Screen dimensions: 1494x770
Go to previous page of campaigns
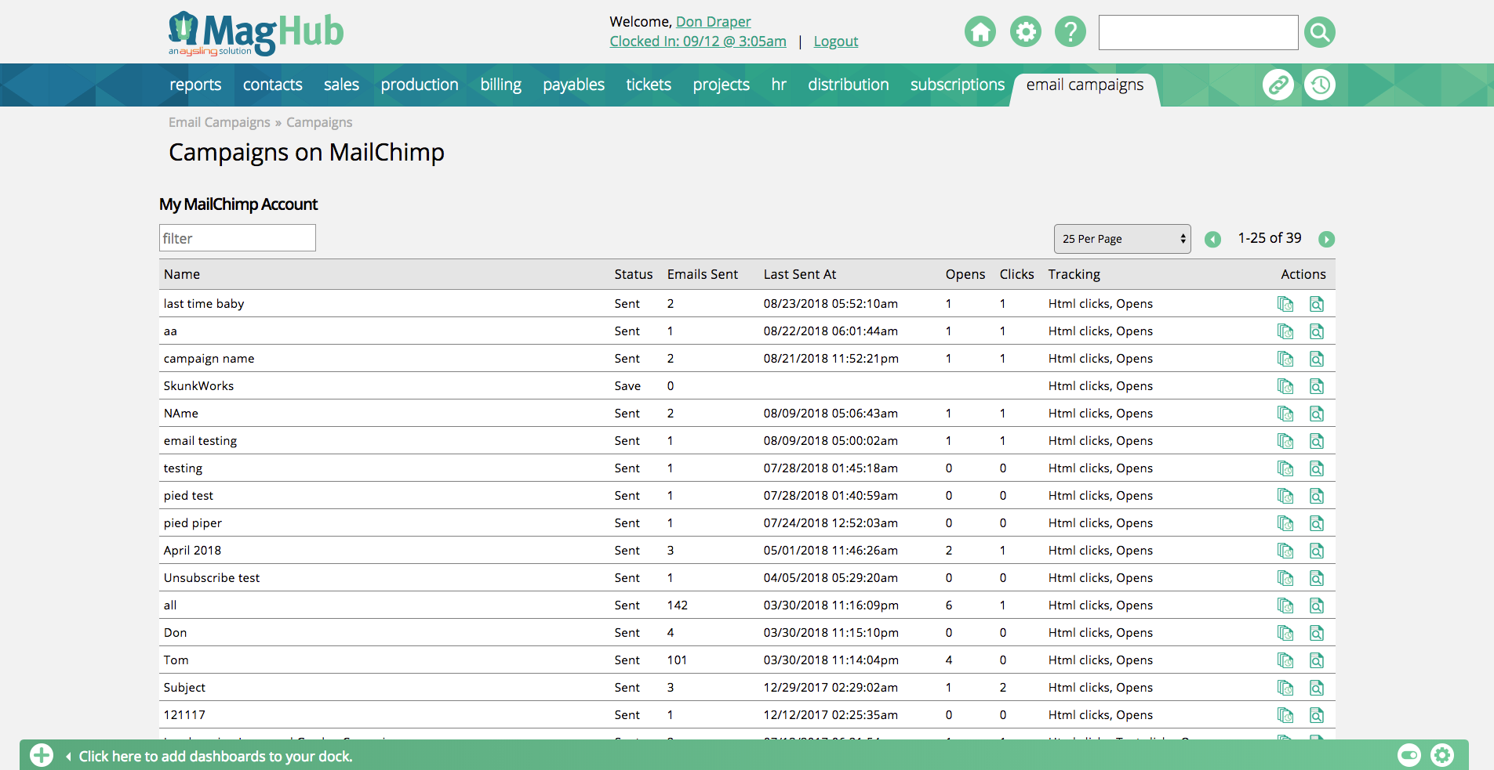[x=1212, y=239]
